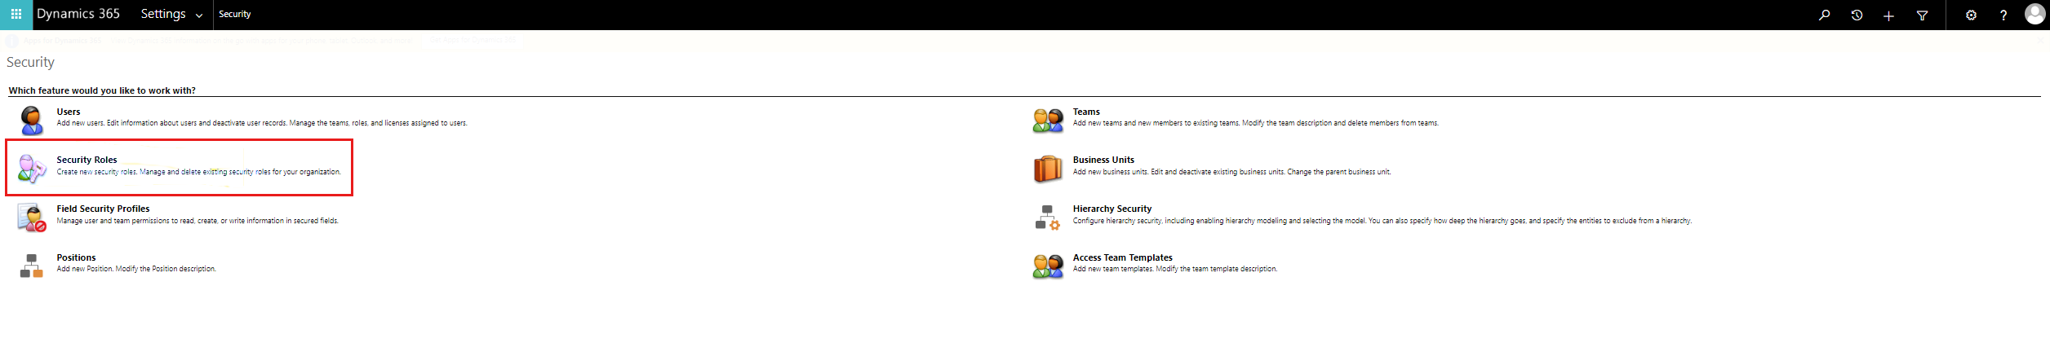Click the plus quick create icon
This screenshot has height=343, width=2050.
click(x=1888, y=15)
